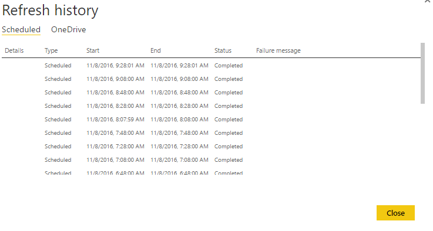Click the Details column header
The height and width of the screenshot is (231, 433).
click(14, 51)
